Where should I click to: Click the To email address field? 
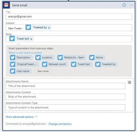click(x=69, y=17)
